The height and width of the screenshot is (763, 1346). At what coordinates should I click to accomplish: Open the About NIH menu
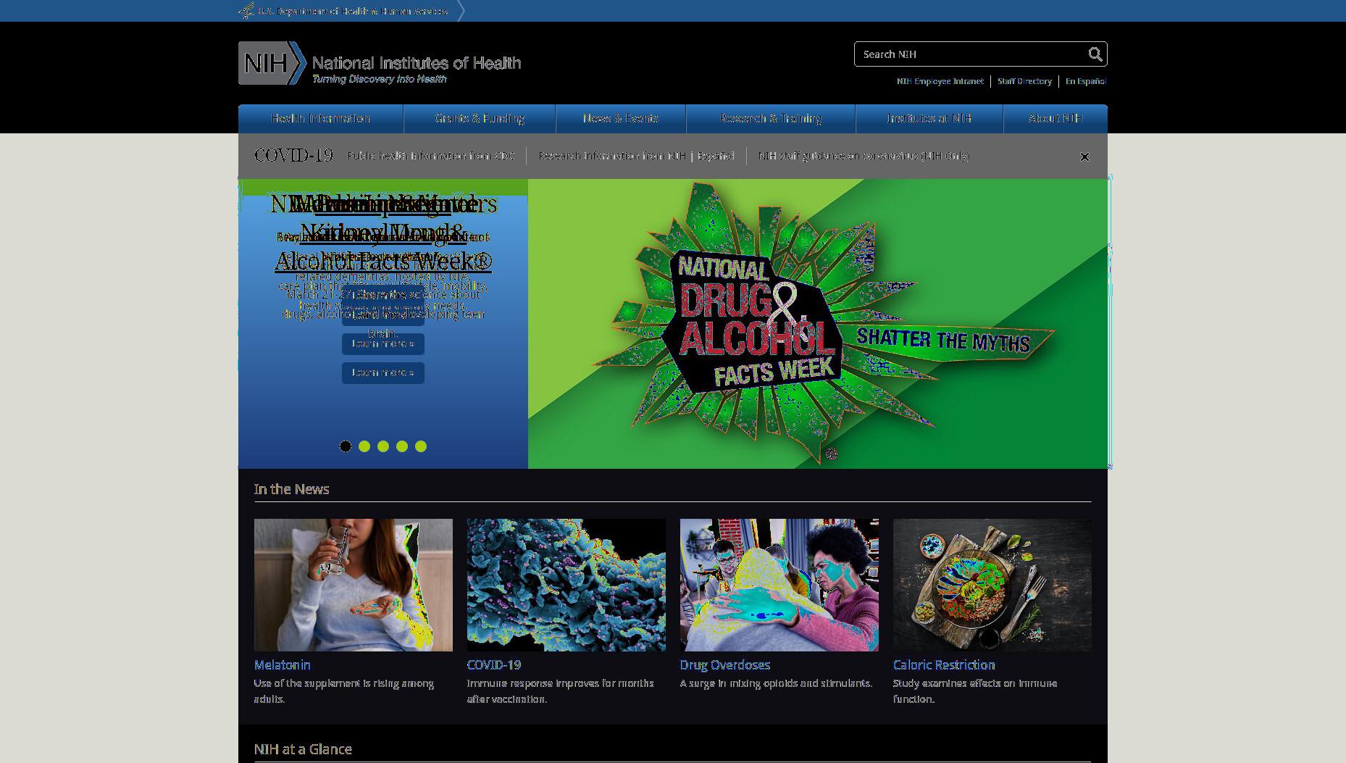pos(1056,119)
